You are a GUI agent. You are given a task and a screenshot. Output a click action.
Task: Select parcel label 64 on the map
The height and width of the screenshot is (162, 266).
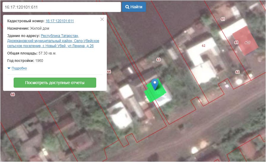coord(109,72)
